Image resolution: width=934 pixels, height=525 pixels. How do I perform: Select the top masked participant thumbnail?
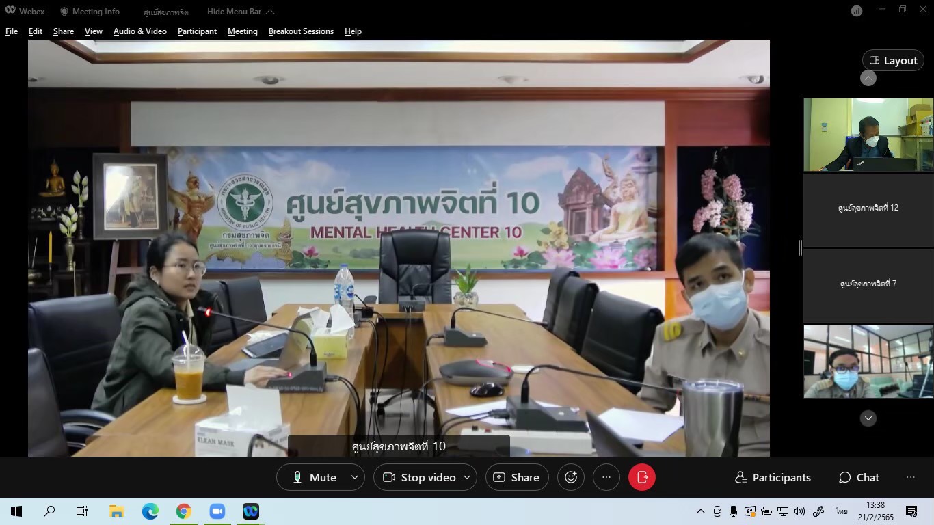pos(868,135)
